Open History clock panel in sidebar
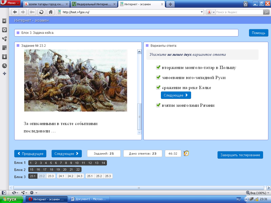Viewport: 271px width, 203px height. (x=4, y=66)
